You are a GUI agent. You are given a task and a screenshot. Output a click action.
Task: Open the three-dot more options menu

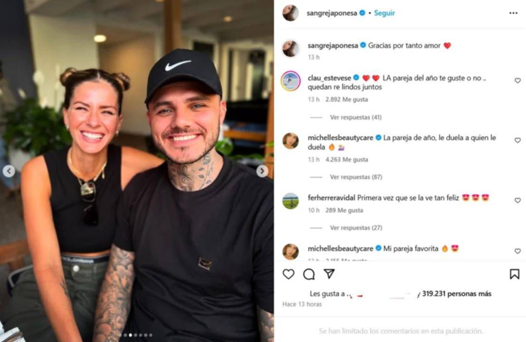click(513, 13)
